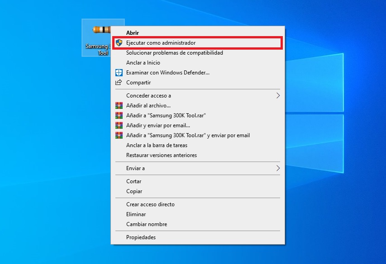Select Solucionar problemas de compatibilidad
The image size is (386, 264).
[x=198, y=53]
